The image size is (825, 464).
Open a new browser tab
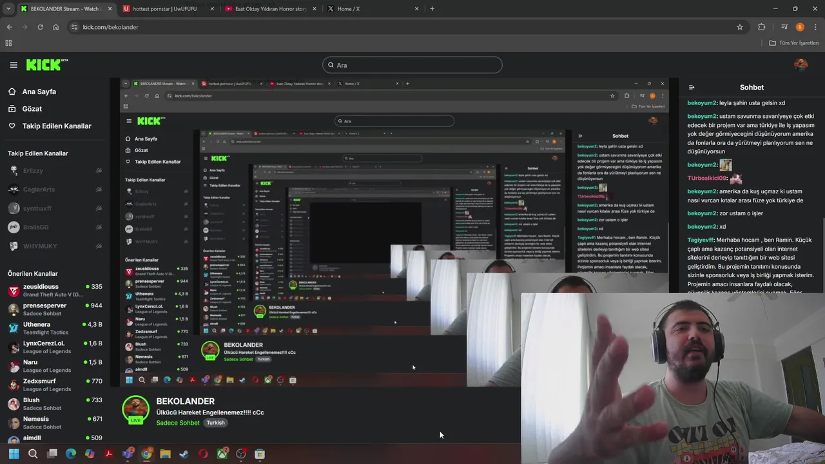pyautogui.click(x=432, y=9)
